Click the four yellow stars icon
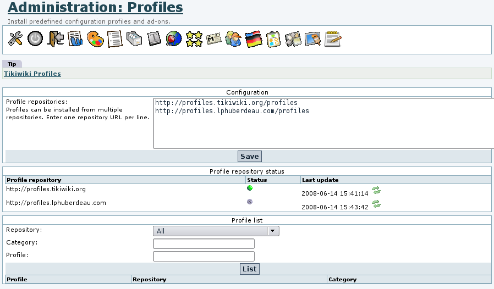The width and height of the screenshot is (494, 289). (194, 39)
